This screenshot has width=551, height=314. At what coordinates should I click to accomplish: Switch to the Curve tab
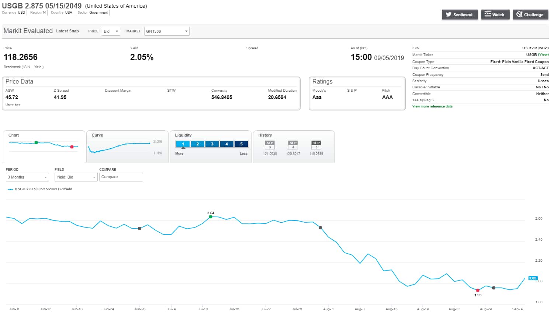[127, 147]
